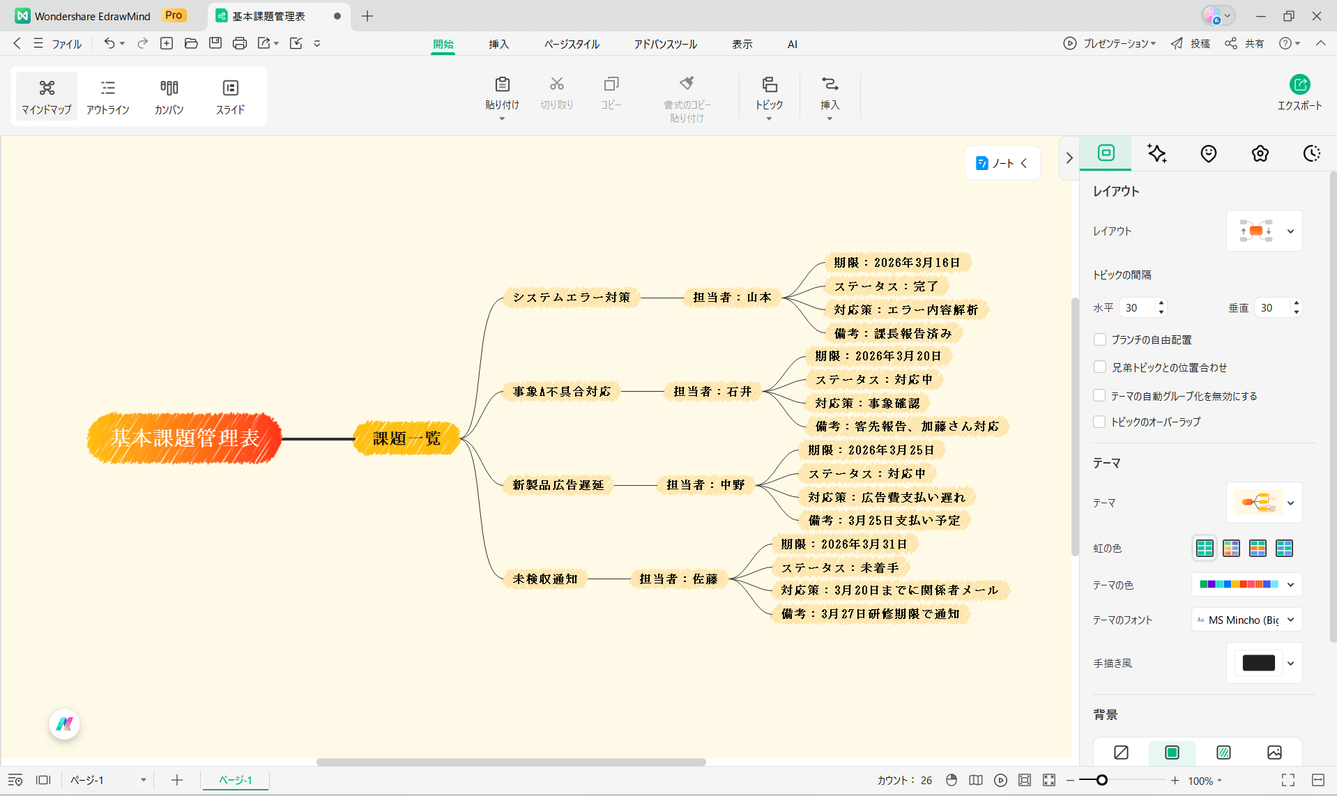The width and height of the screenshot is (1337, 796).
Task: Open the sticker emoji panel tab
Action: (1209, 153)
